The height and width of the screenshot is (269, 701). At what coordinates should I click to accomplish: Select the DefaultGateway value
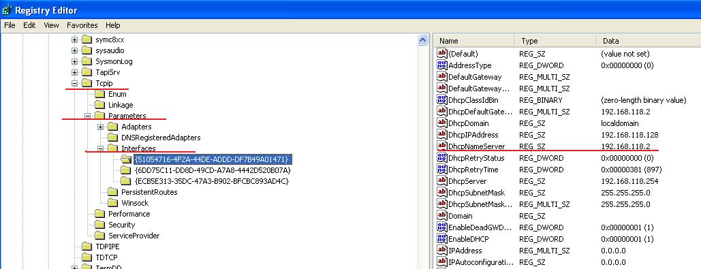tap(475, 77)
